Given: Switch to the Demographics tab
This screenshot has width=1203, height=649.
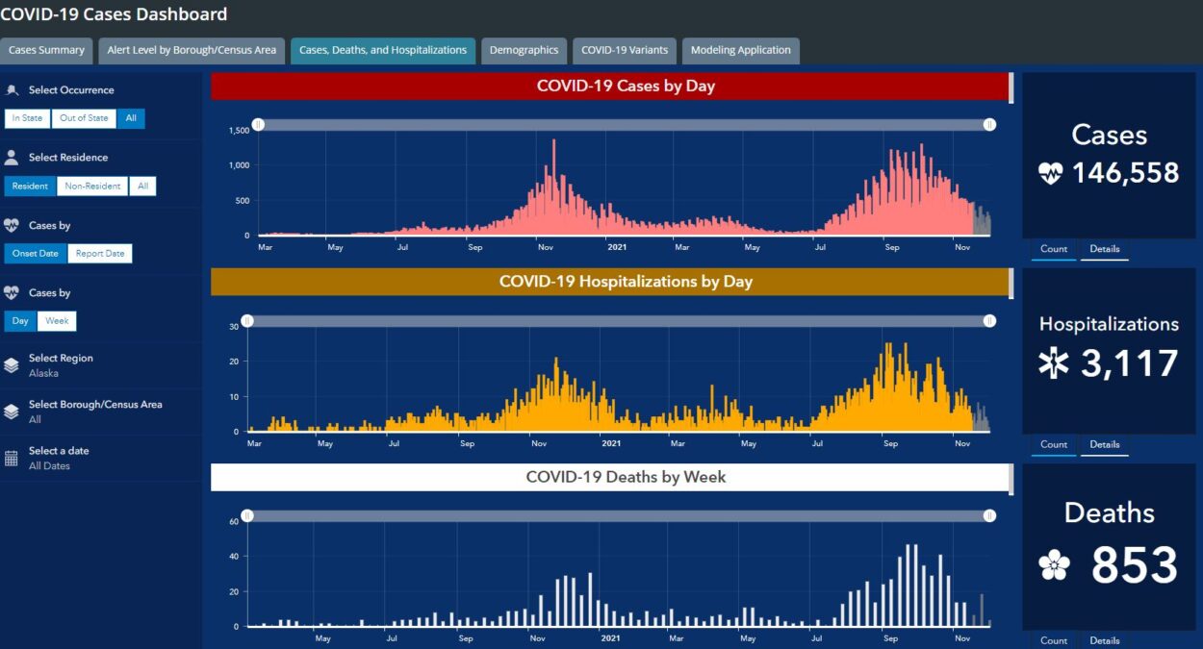Looking at the screenshot, I should [524, 50].
